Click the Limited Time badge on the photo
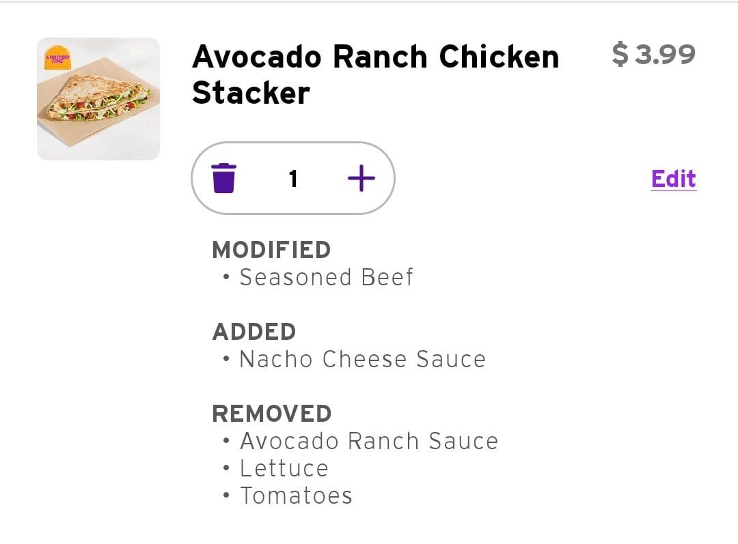Image resolution: width=738 pixels, height=544 pixels. click(x=57, y=57)
